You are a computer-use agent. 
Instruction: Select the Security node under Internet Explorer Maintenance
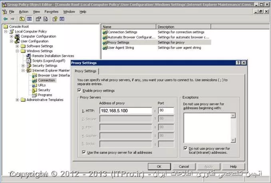click(x=44, y=90)
